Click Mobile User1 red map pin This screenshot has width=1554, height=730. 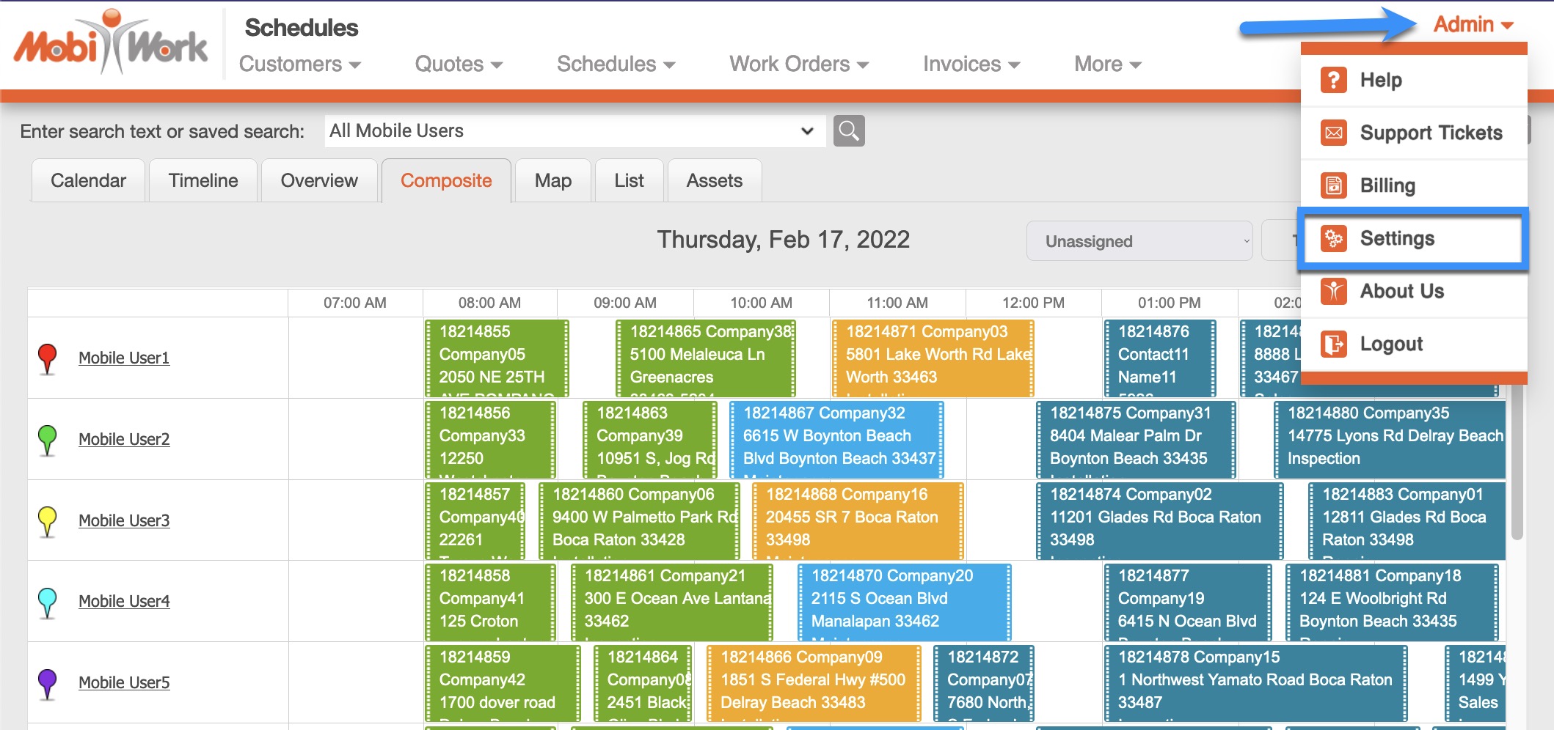[x=48, y=358]
